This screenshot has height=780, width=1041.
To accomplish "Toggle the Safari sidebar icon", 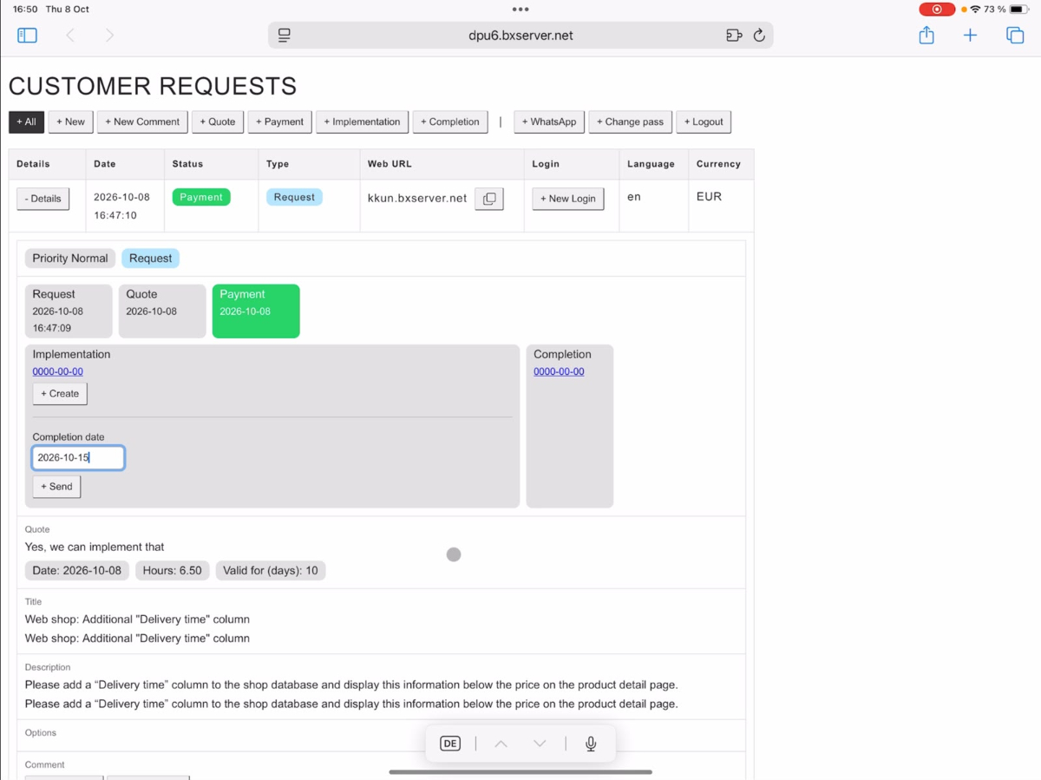I will tap(27, 36).
